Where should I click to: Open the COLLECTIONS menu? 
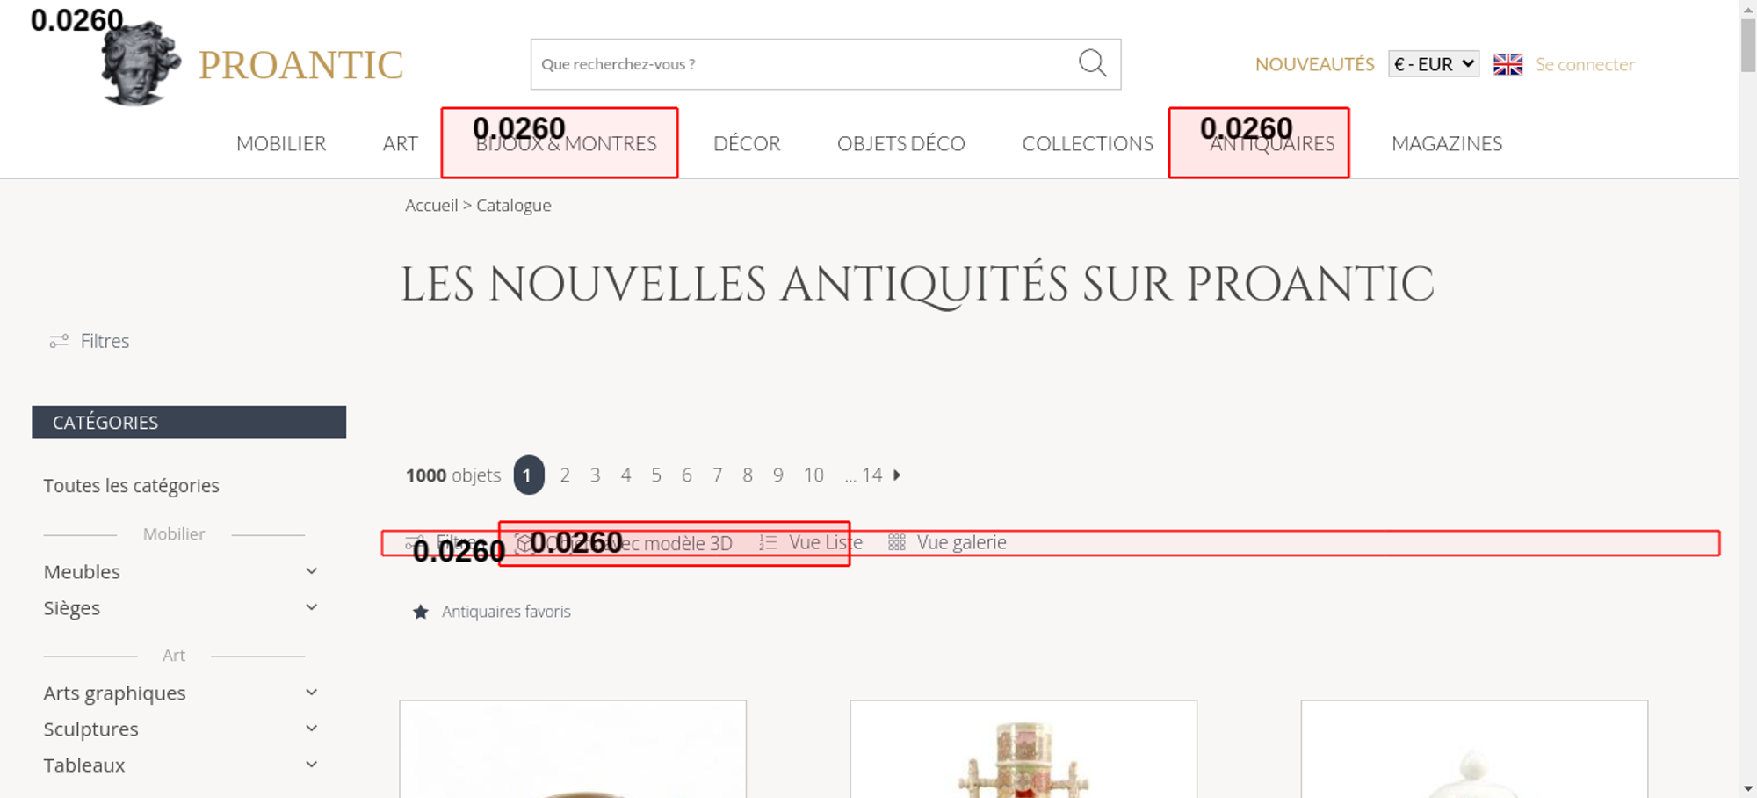1087,143
